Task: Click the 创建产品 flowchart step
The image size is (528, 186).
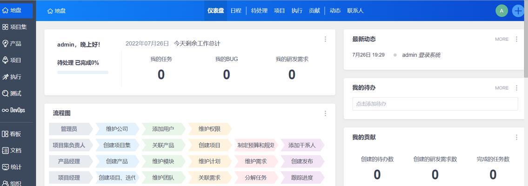Action: pyautogui.click(x=117, y=161)
